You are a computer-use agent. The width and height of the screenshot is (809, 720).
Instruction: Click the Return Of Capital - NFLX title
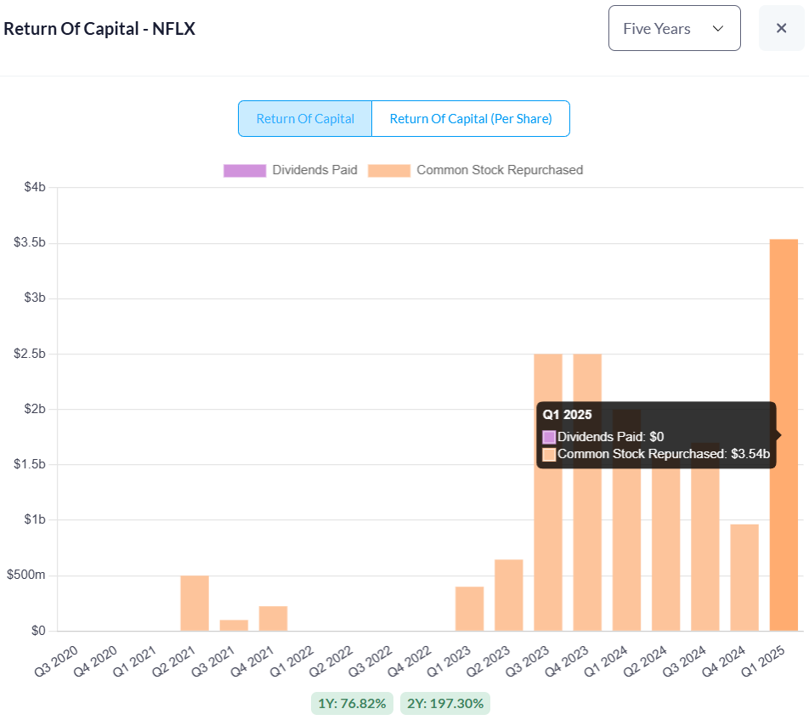coord(99,29)
